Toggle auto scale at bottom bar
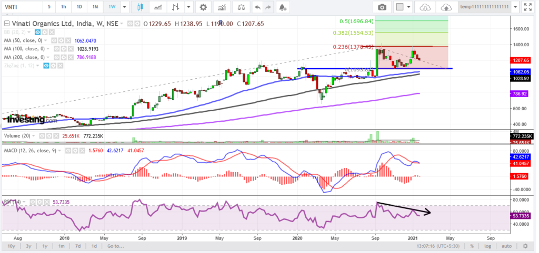This screenshot has height=253, width=539. coord(506,246)
